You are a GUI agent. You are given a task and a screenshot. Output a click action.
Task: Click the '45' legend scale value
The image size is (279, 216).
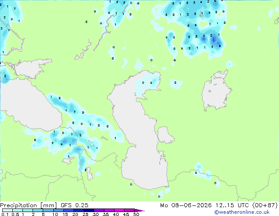126,214
